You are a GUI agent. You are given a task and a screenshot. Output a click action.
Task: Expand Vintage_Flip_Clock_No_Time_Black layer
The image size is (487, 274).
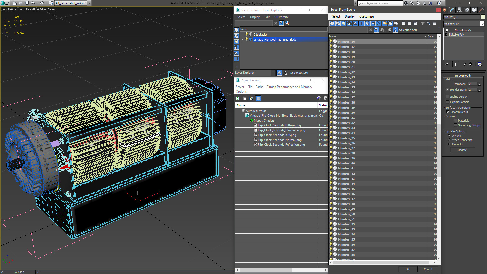242,40
